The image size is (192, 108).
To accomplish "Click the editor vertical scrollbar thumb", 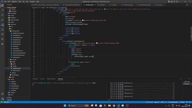I will (x=191, y=33).
